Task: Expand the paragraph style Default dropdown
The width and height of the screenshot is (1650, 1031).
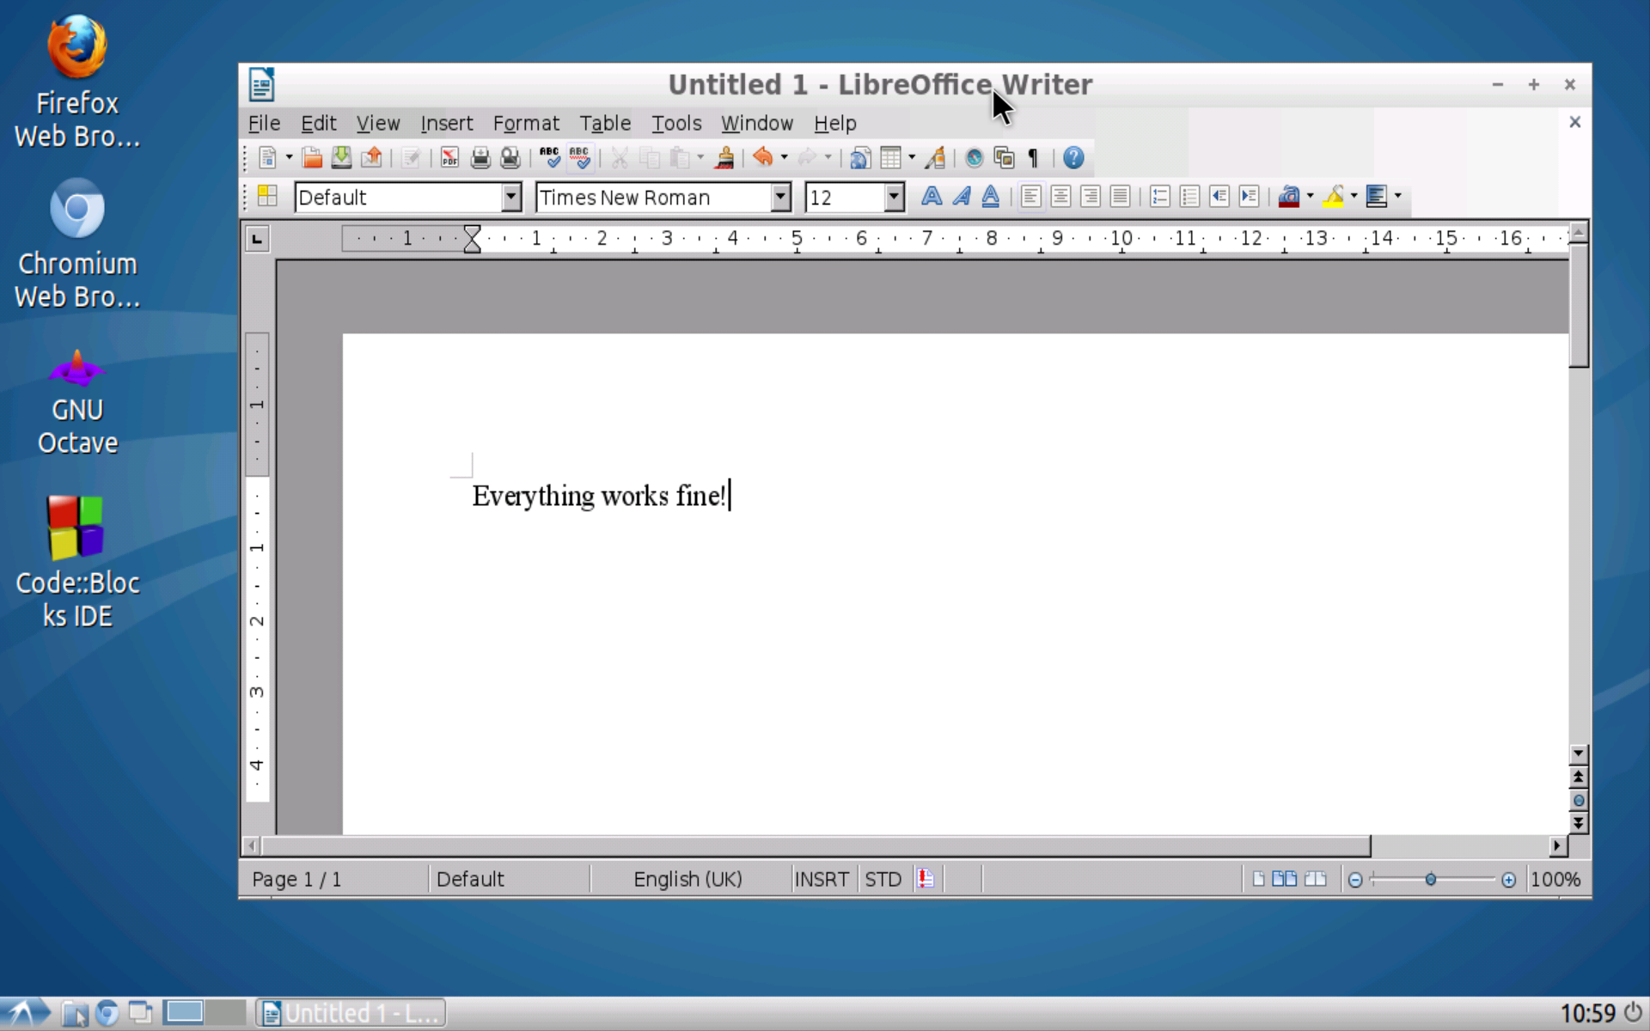Action: (511, 197)
